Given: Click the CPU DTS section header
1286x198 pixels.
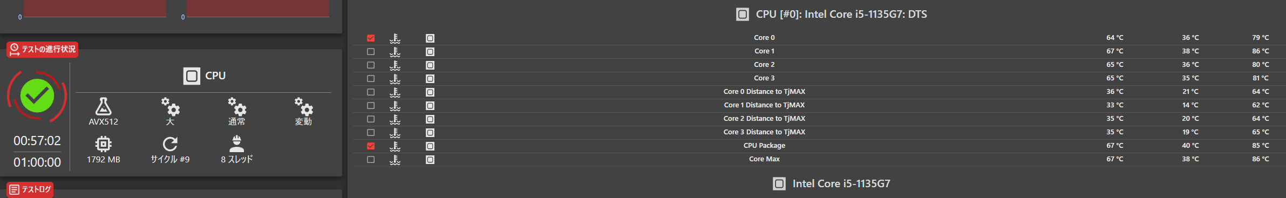Looking at the screenshot, I should tap(832, 15).
